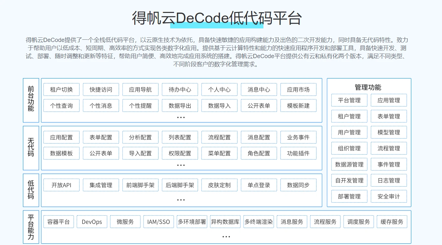Click the 单点登录 box
The width and height of the screenshot is (442, 245).
(x=259, y=185)
